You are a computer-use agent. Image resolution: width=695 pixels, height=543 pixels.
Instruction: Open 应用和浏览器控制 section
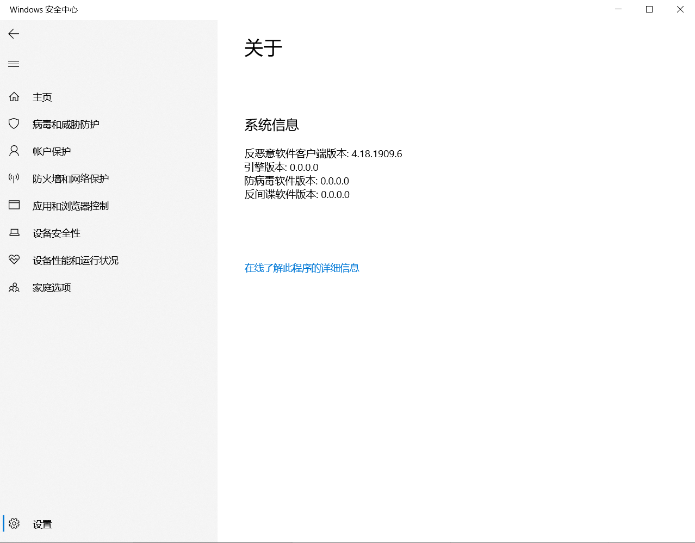pos(71,206)
